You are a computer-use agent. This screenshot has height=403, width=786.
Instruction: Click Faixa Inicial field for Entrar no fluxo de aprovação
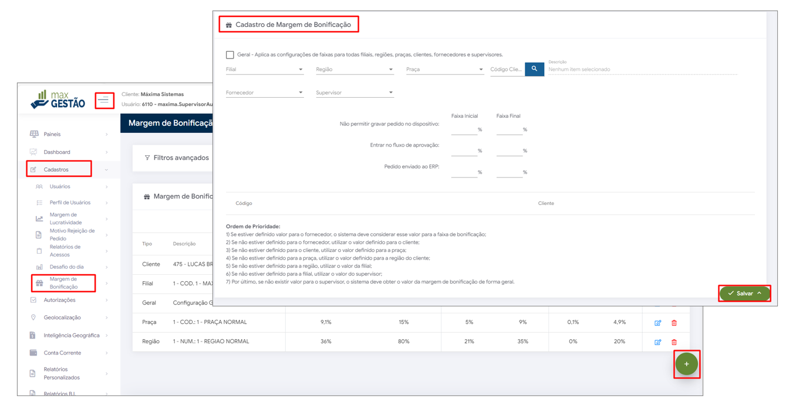(464, 151)
